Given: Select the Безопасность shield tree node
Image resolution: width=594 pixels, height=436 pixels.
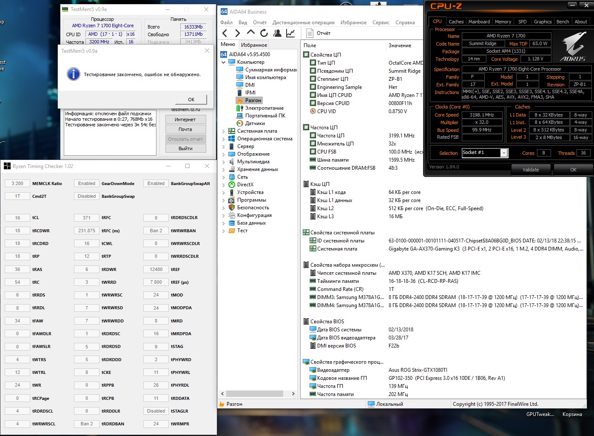Looking at the screenshot, I should pyautogui.click(x=249, y=208).
